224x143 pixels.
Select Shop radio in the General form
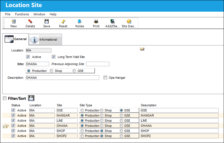(x=51, y=71)
